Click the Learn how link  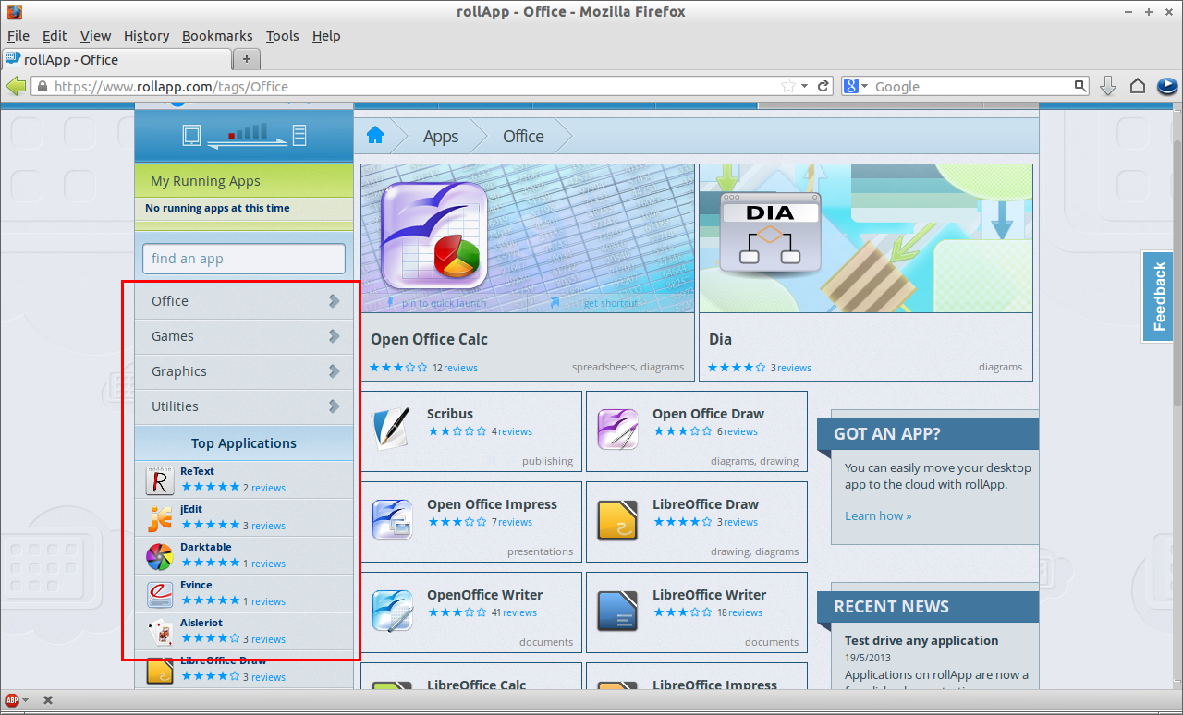(x=878, y=515)
